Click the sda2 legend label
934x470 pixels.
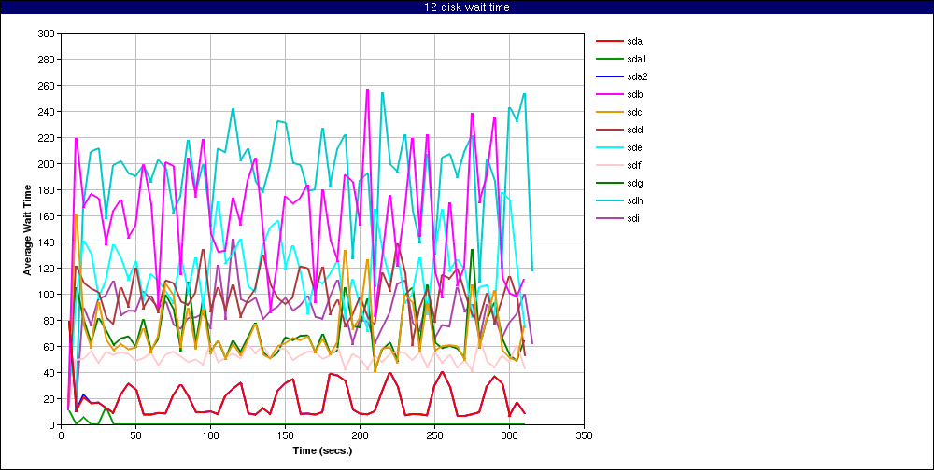pyautogui.click(x=637, y=76)
